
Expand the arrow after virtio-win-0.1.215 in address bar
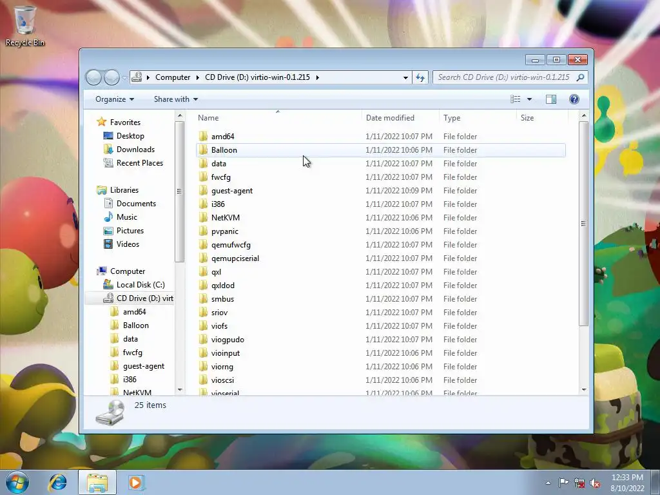(317, 77)
